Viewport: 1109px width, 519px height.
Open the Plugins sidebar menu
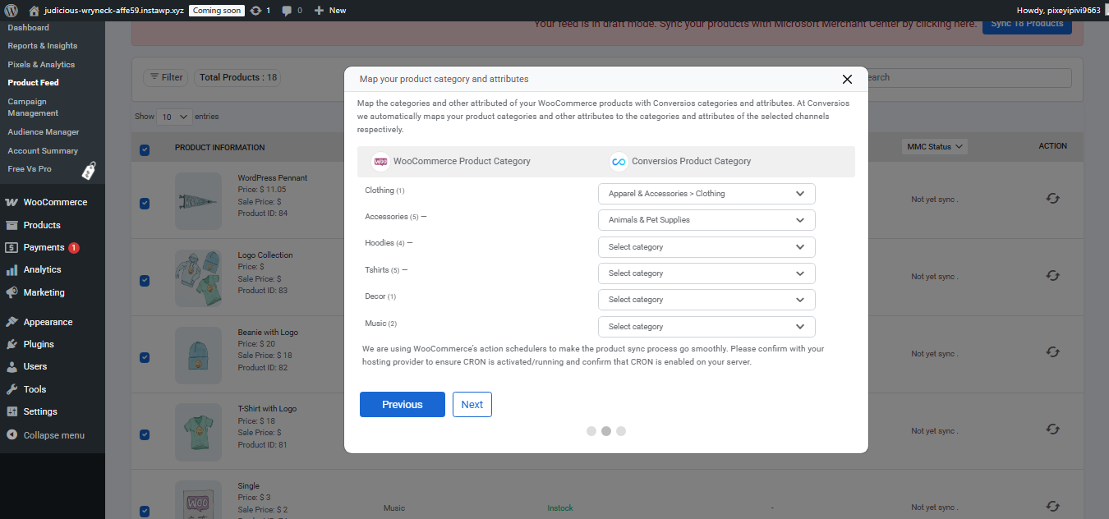click(x=53, y=344)
